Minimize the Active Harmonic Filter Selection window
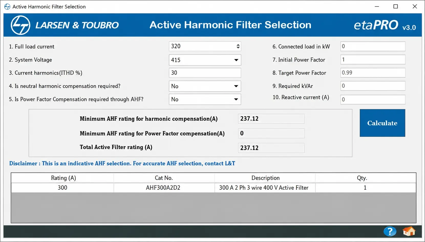 [377, 7]
